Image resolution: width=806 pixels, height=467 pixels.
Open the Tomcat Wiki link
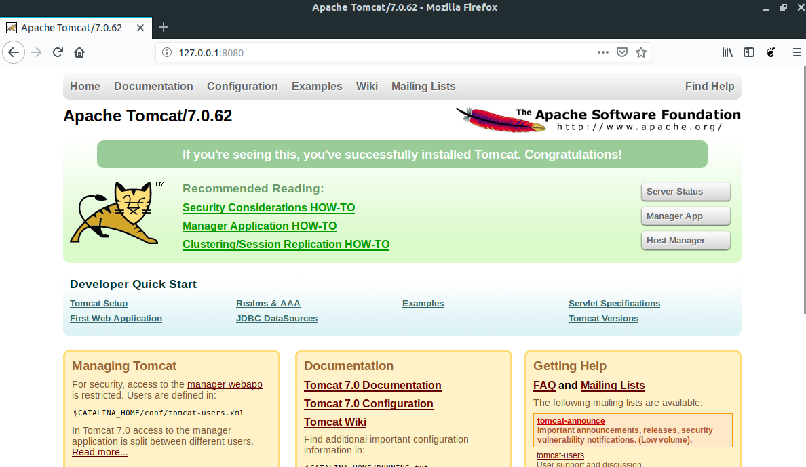[x=335, y=422]
